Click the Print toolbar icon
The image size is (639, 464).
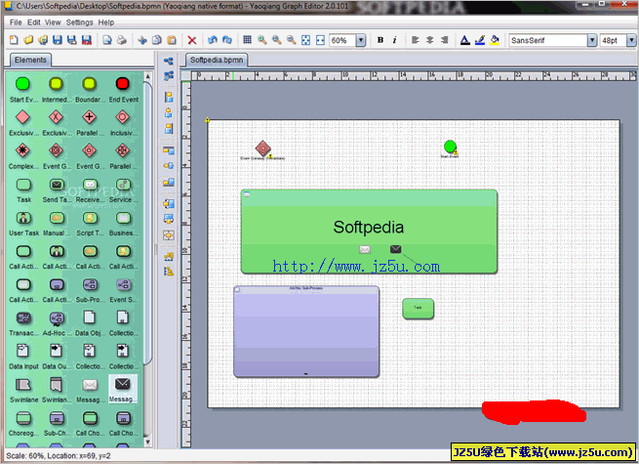121,40
